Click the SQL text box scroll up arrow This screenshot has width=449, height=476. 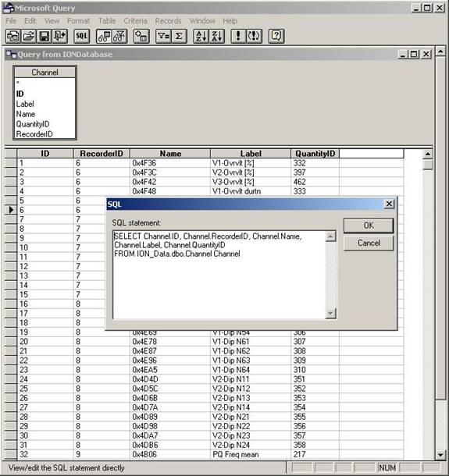click(x=330, y=236)
